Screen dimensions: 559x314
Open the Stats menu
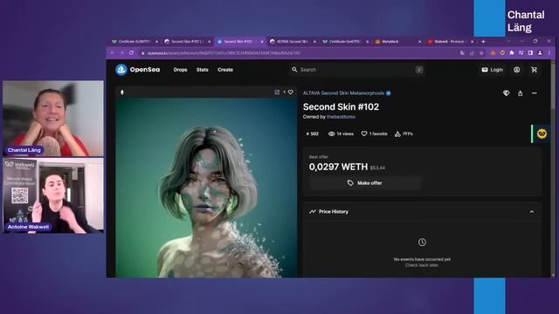202,70
